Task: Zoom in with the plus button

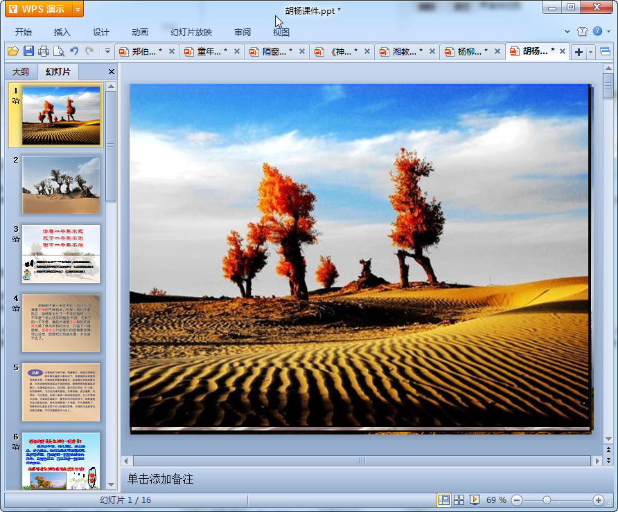Action: click(x=599, y=500)
